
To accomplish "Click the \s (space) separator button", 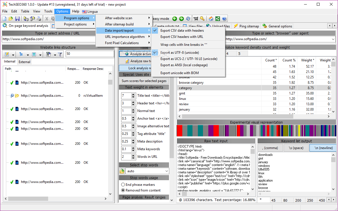I will coord(296,148).
